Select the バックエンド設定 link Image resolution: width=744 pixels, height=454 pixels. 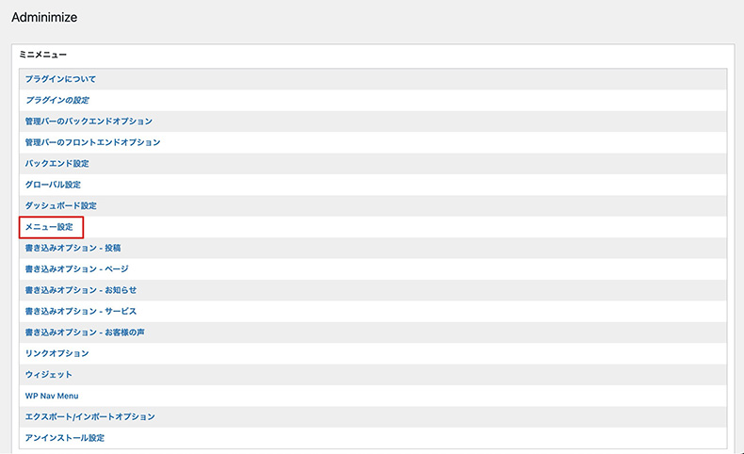(x=57, y=163)
